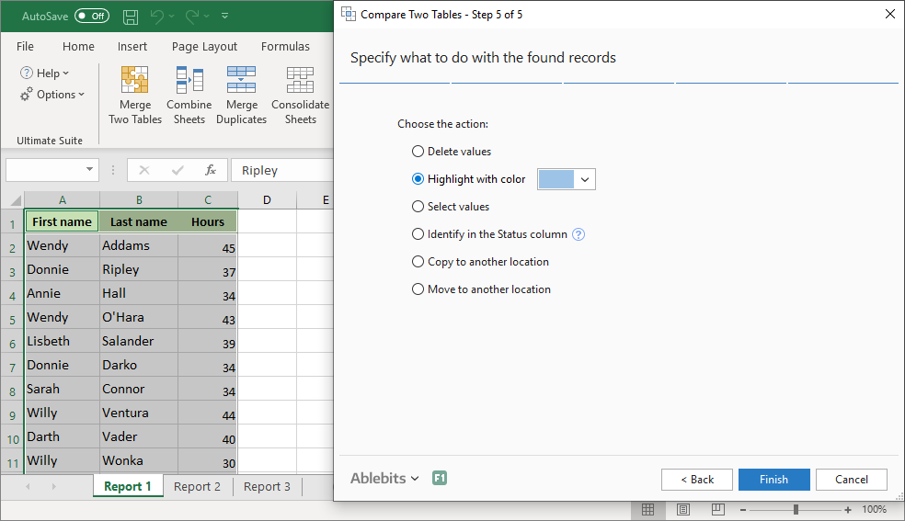Expand the Name Box dropdown
905x521 pixels.
(x=89, y=169)
